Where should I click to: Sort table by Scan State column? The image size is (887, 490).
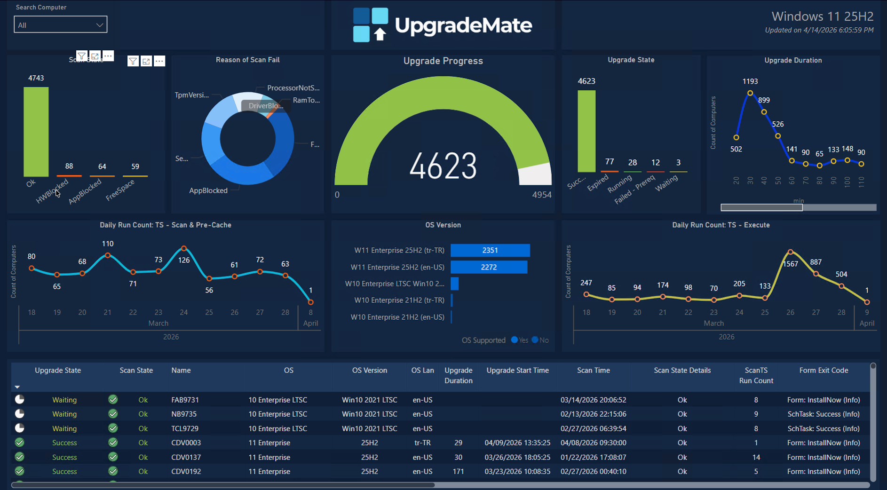point(136,371)
